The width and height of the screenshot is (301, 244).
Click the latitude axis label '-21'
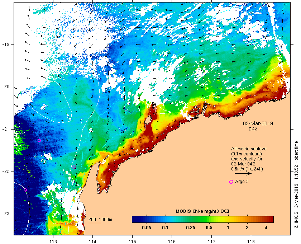tap(5, 129)
